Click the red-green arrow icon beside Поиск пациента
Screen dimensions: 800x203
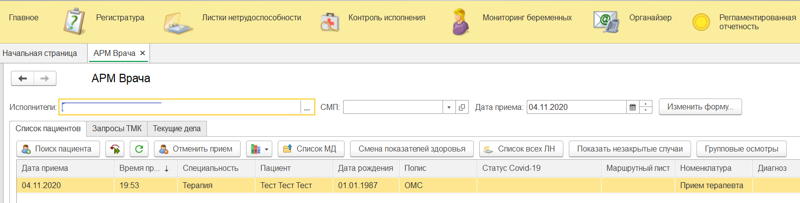tap(115, 149)
